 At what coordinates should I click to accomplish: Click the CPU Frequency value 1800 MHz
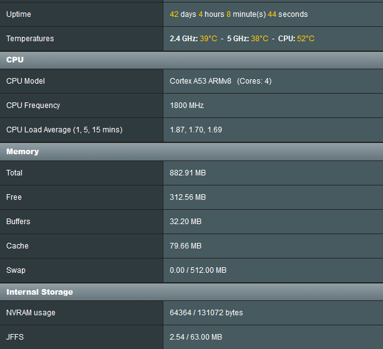tap(187, 106)
